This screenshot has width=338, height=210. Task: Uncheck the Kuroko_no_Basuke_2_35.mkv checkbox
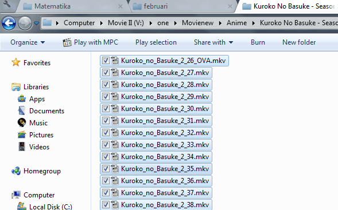click(x=106, y=169)
